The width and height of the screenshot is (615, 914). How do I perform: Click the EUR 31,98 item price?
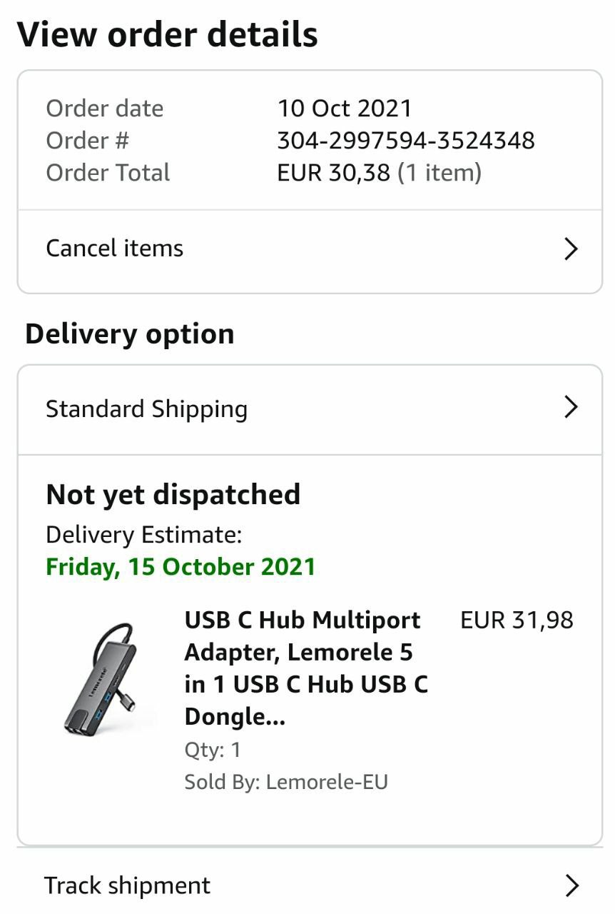(x=517, y=621)
